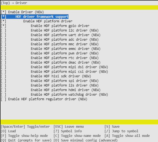Uncheck Enable HDF platform driver

click(37, 21)
